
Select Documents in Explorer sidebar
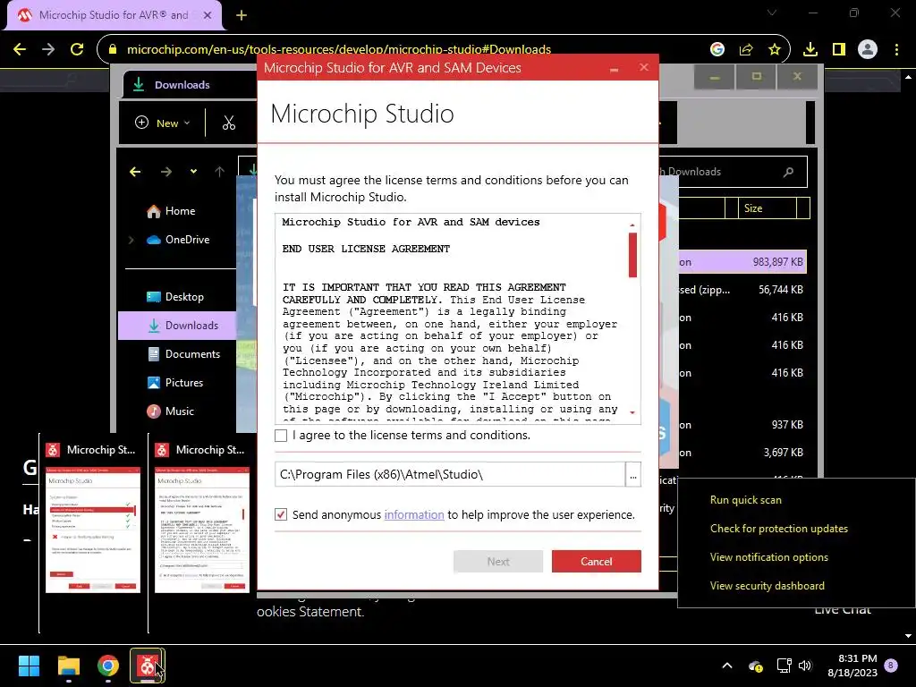[184, 354]
